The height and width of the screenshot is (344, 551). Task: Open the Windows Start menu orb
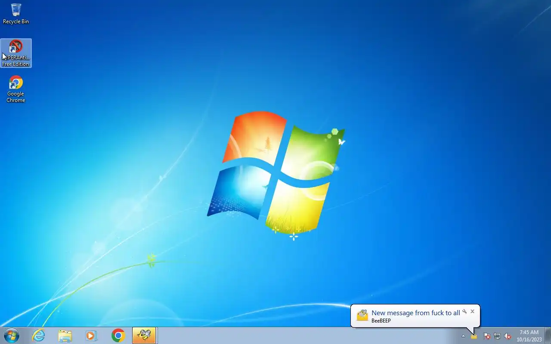pos(12,335)
